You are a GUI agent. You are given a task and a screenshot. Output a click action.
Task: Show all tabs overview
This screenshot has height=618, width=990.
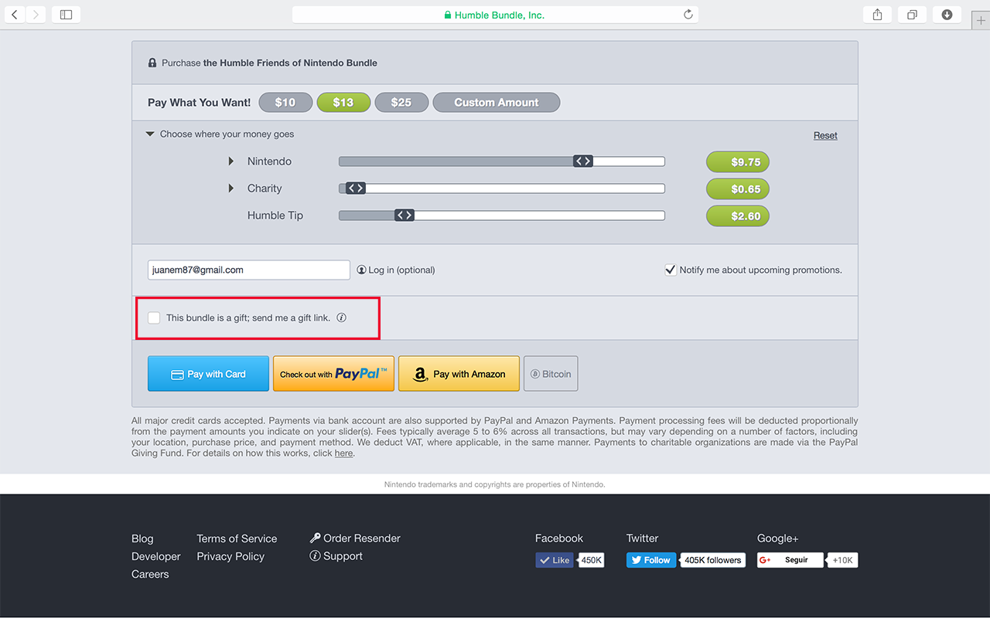click(912, 15)
